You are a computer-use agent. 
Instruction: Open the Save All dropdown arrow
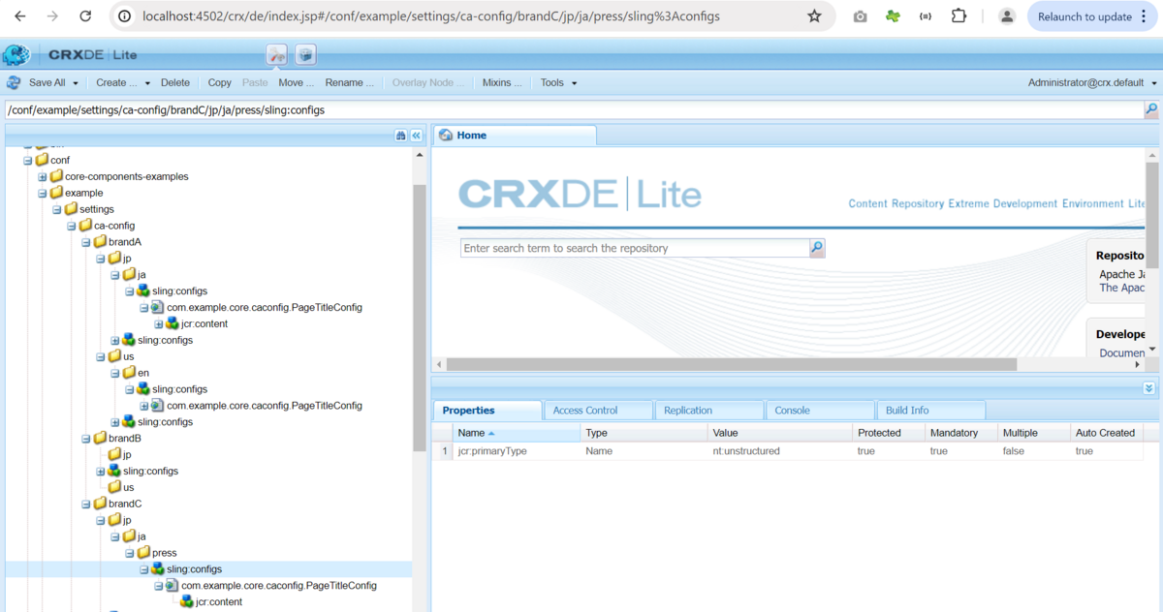[x=76, y=83]
